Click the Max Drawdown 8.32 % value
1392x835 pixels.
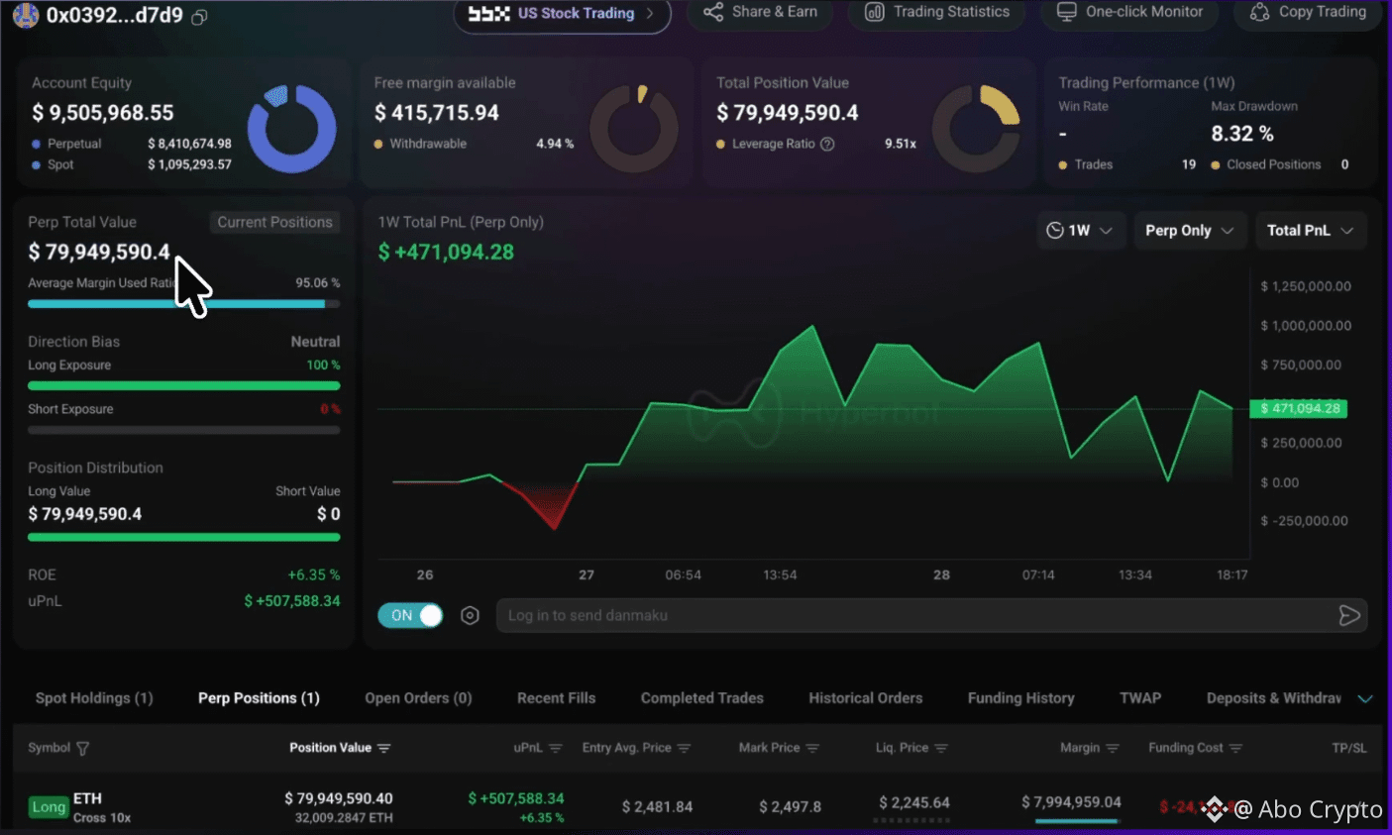pyautogui.click(x=1242, y=134)
